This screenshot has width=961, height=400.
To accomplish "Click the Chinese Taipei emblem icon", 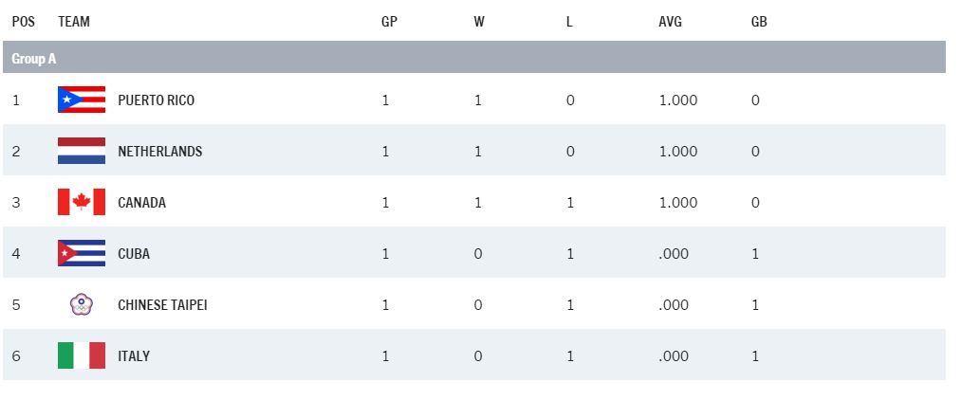I will point(81,304).
